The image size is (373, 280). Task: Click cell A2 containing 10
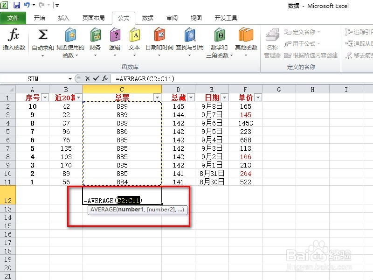coord(32,106)
